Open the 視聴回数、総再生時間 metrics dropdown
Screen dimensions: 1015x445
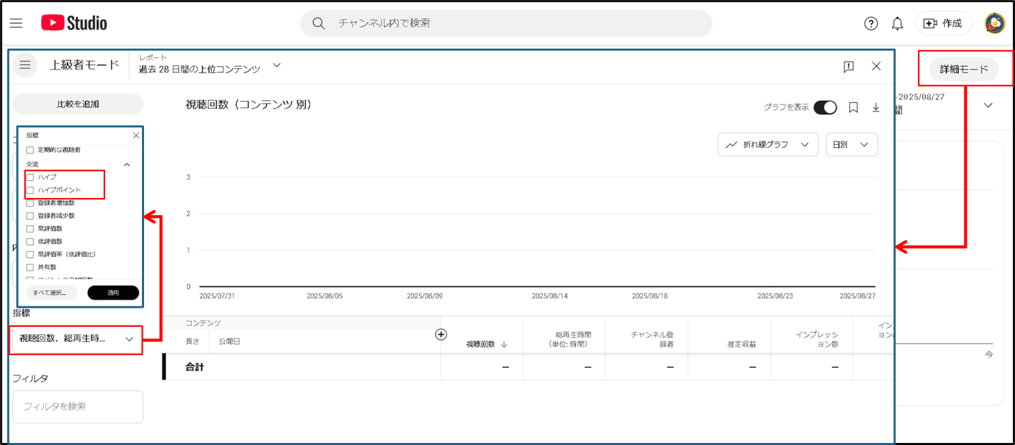click(76, 339)
